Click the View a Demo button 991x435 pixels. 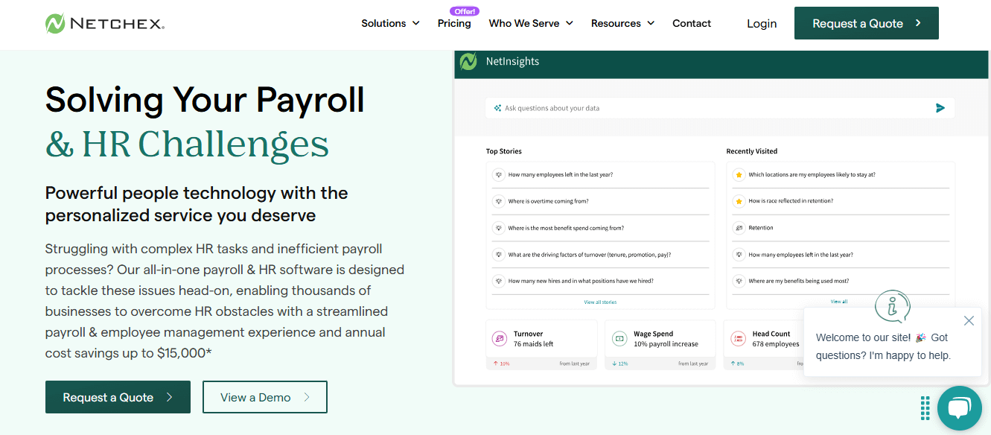[264, 397]
